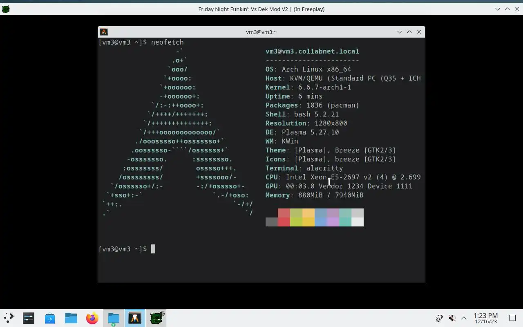Click the 'Memory: 880MiB / 7940MiB' line
Image resolution: width=523 pixels, height=327 pixels.
click(x=314, y=195)
